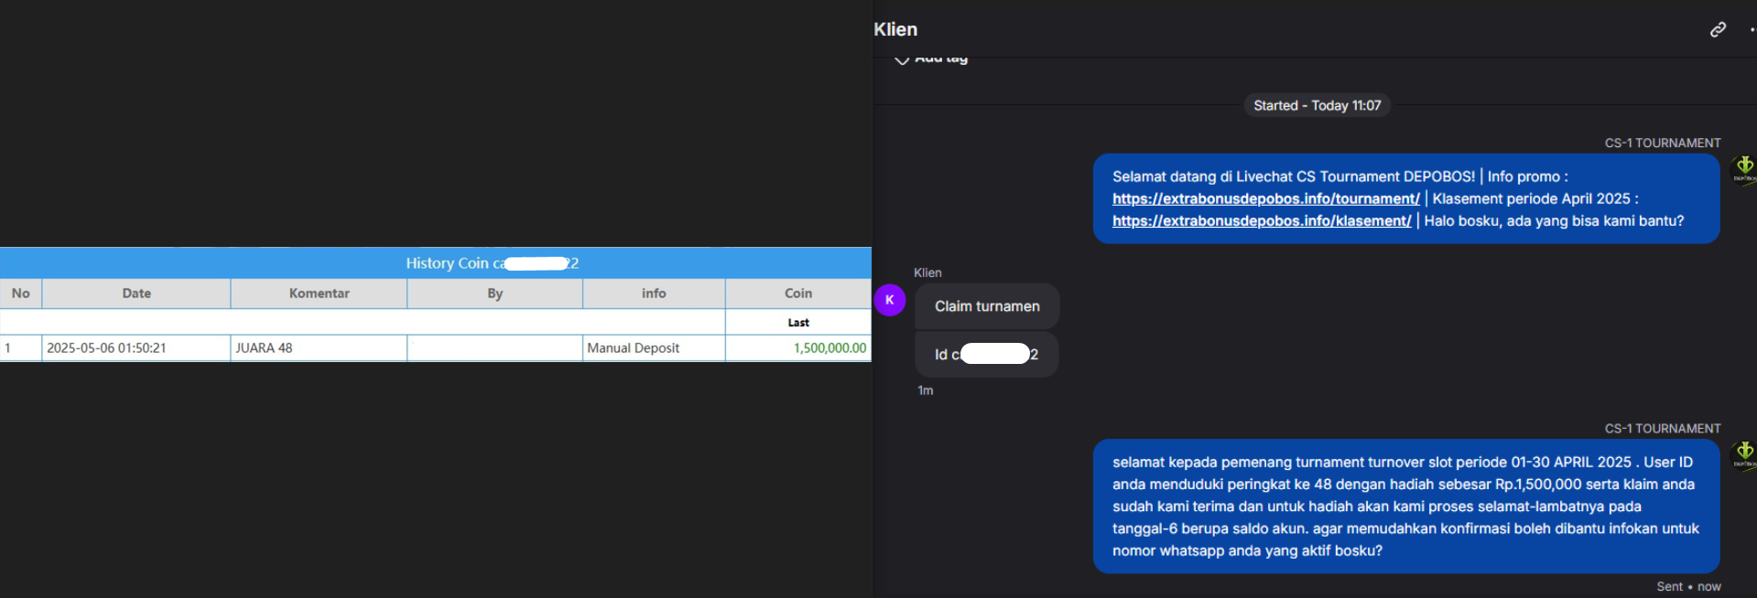1757x598 pixels.
Task: Click the Coin column header
Action: (798, 294)
